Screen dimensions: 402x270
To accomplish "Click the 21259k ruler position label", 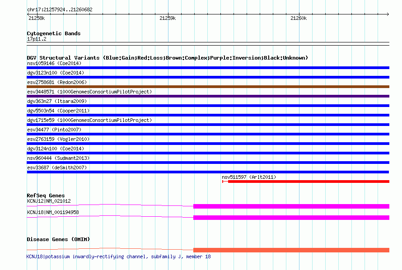I will pos(168,19).
